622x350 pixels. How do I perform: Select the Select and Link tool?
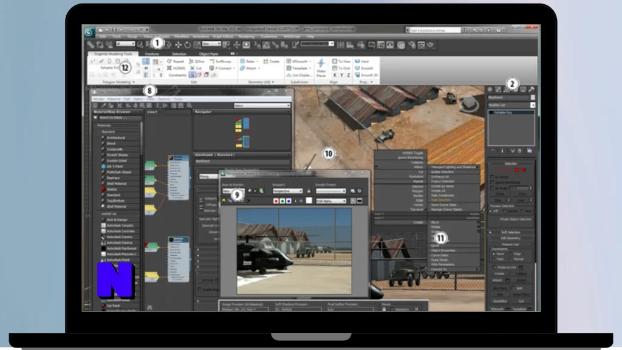tap(91, 45)
